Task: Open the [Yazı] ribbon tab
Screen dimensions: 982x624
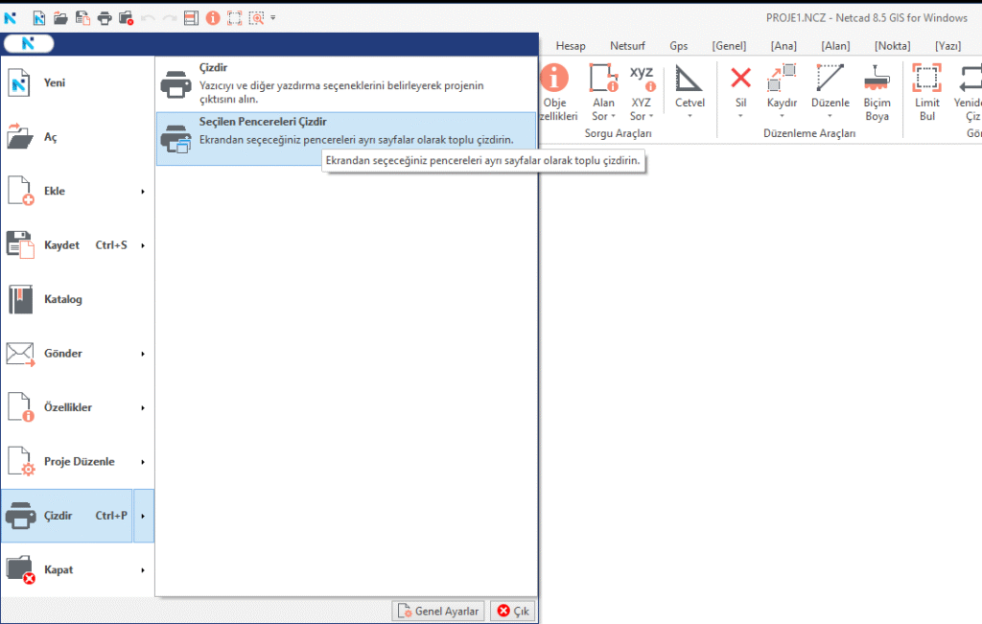Action: tap(947, 46)
